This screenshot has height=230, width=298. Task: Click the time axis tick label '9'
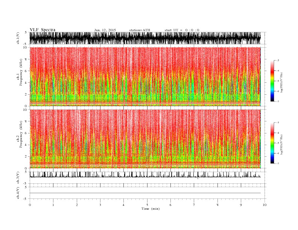tap(241, 205)
